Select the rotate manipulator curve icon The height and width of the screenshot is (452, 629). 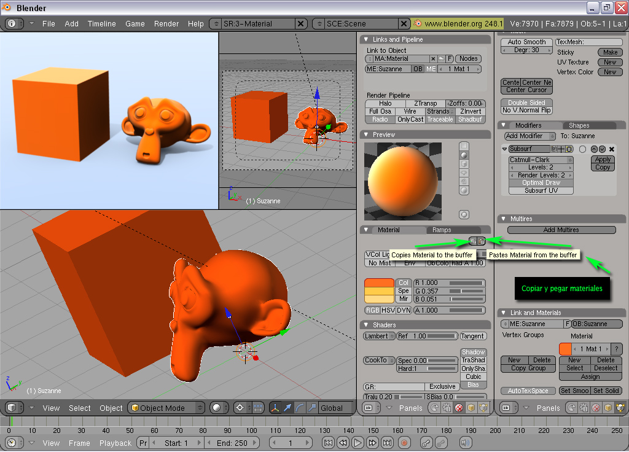300,408
